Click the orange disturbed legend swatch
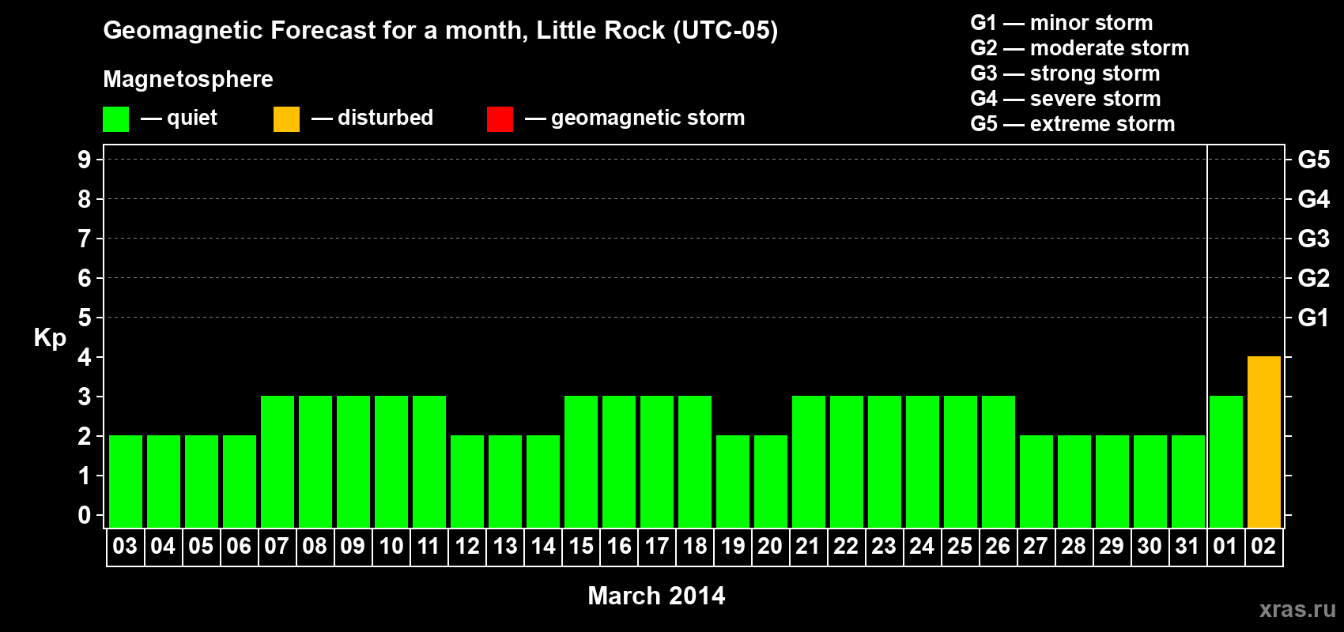This screenshot has width=1344, height=632. point(286,119)
